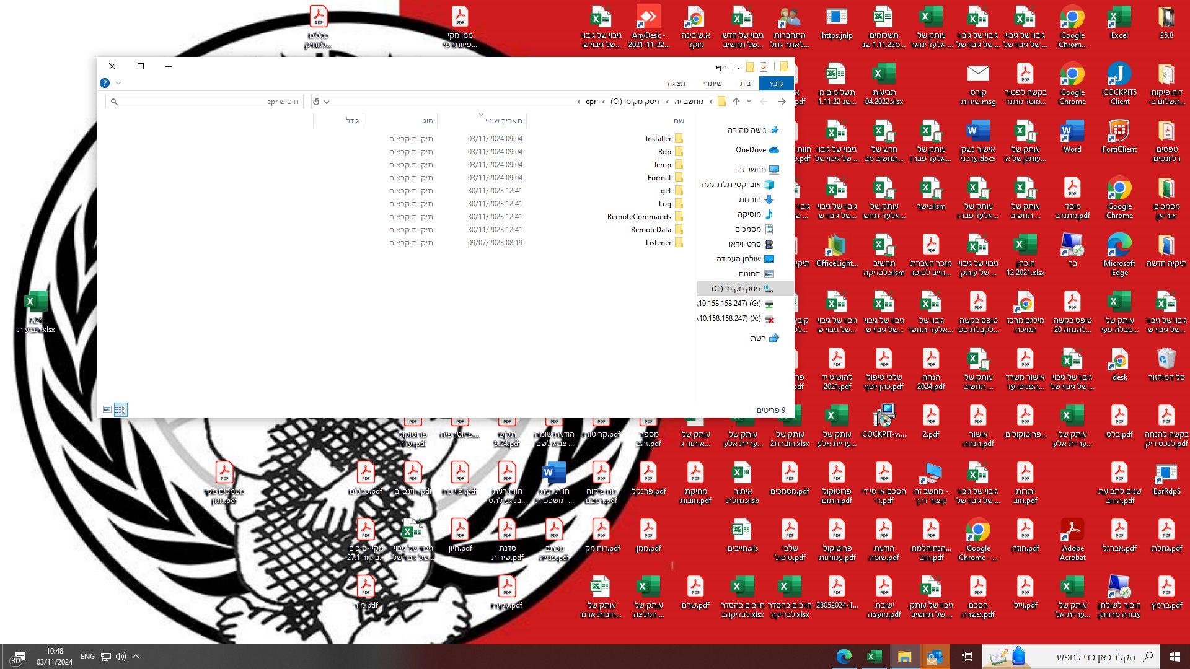1190x669 pixels.
Task: Select the 'desk' Chrome shortcut on desktop
Action: coord(1119,364)
